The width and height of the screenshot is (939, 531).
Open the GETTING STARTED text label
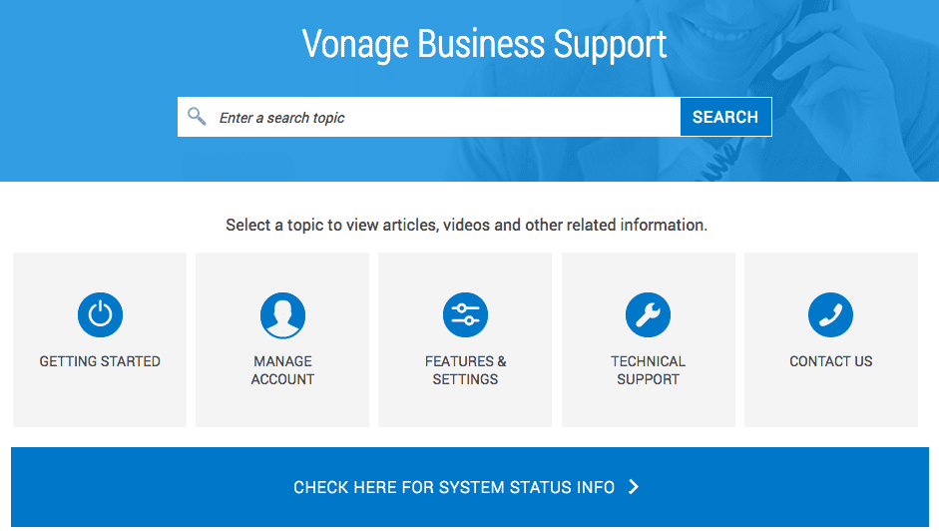coord(100,361)
